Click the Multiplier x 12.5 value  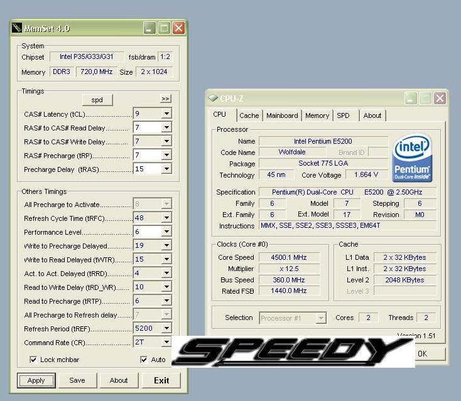[x=289, y=269]
